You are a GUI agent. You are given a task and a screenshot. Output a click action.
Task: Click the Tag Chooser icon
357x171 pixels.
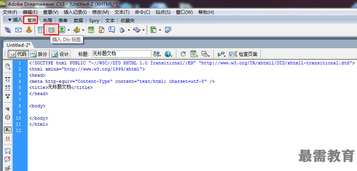click(168, 30)
